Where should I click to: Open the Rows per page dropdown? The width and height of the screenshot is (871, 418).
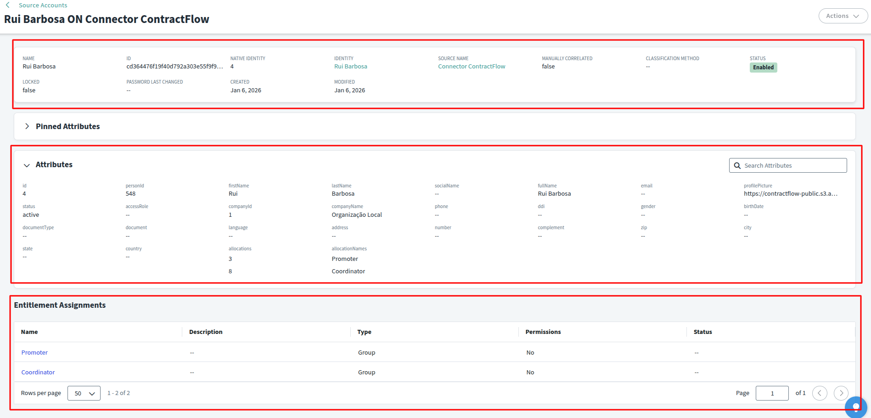pos(84,393)
